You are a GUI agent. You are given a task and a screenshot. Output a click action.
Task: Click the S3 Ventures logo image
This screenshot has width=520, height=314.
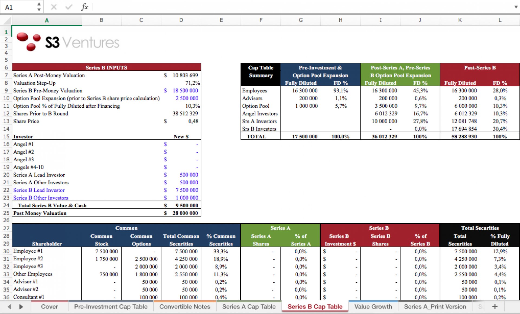tap(68, 42)
